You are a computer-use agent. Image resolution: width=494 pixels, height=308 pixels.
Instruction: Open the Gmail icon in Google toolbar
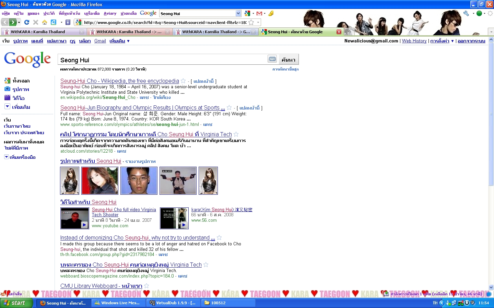259,13
